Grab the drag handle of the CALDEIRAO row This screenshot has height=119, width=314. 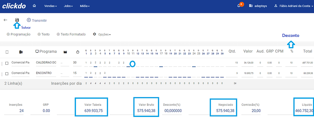pyautogui.click(x=2, y=64)
